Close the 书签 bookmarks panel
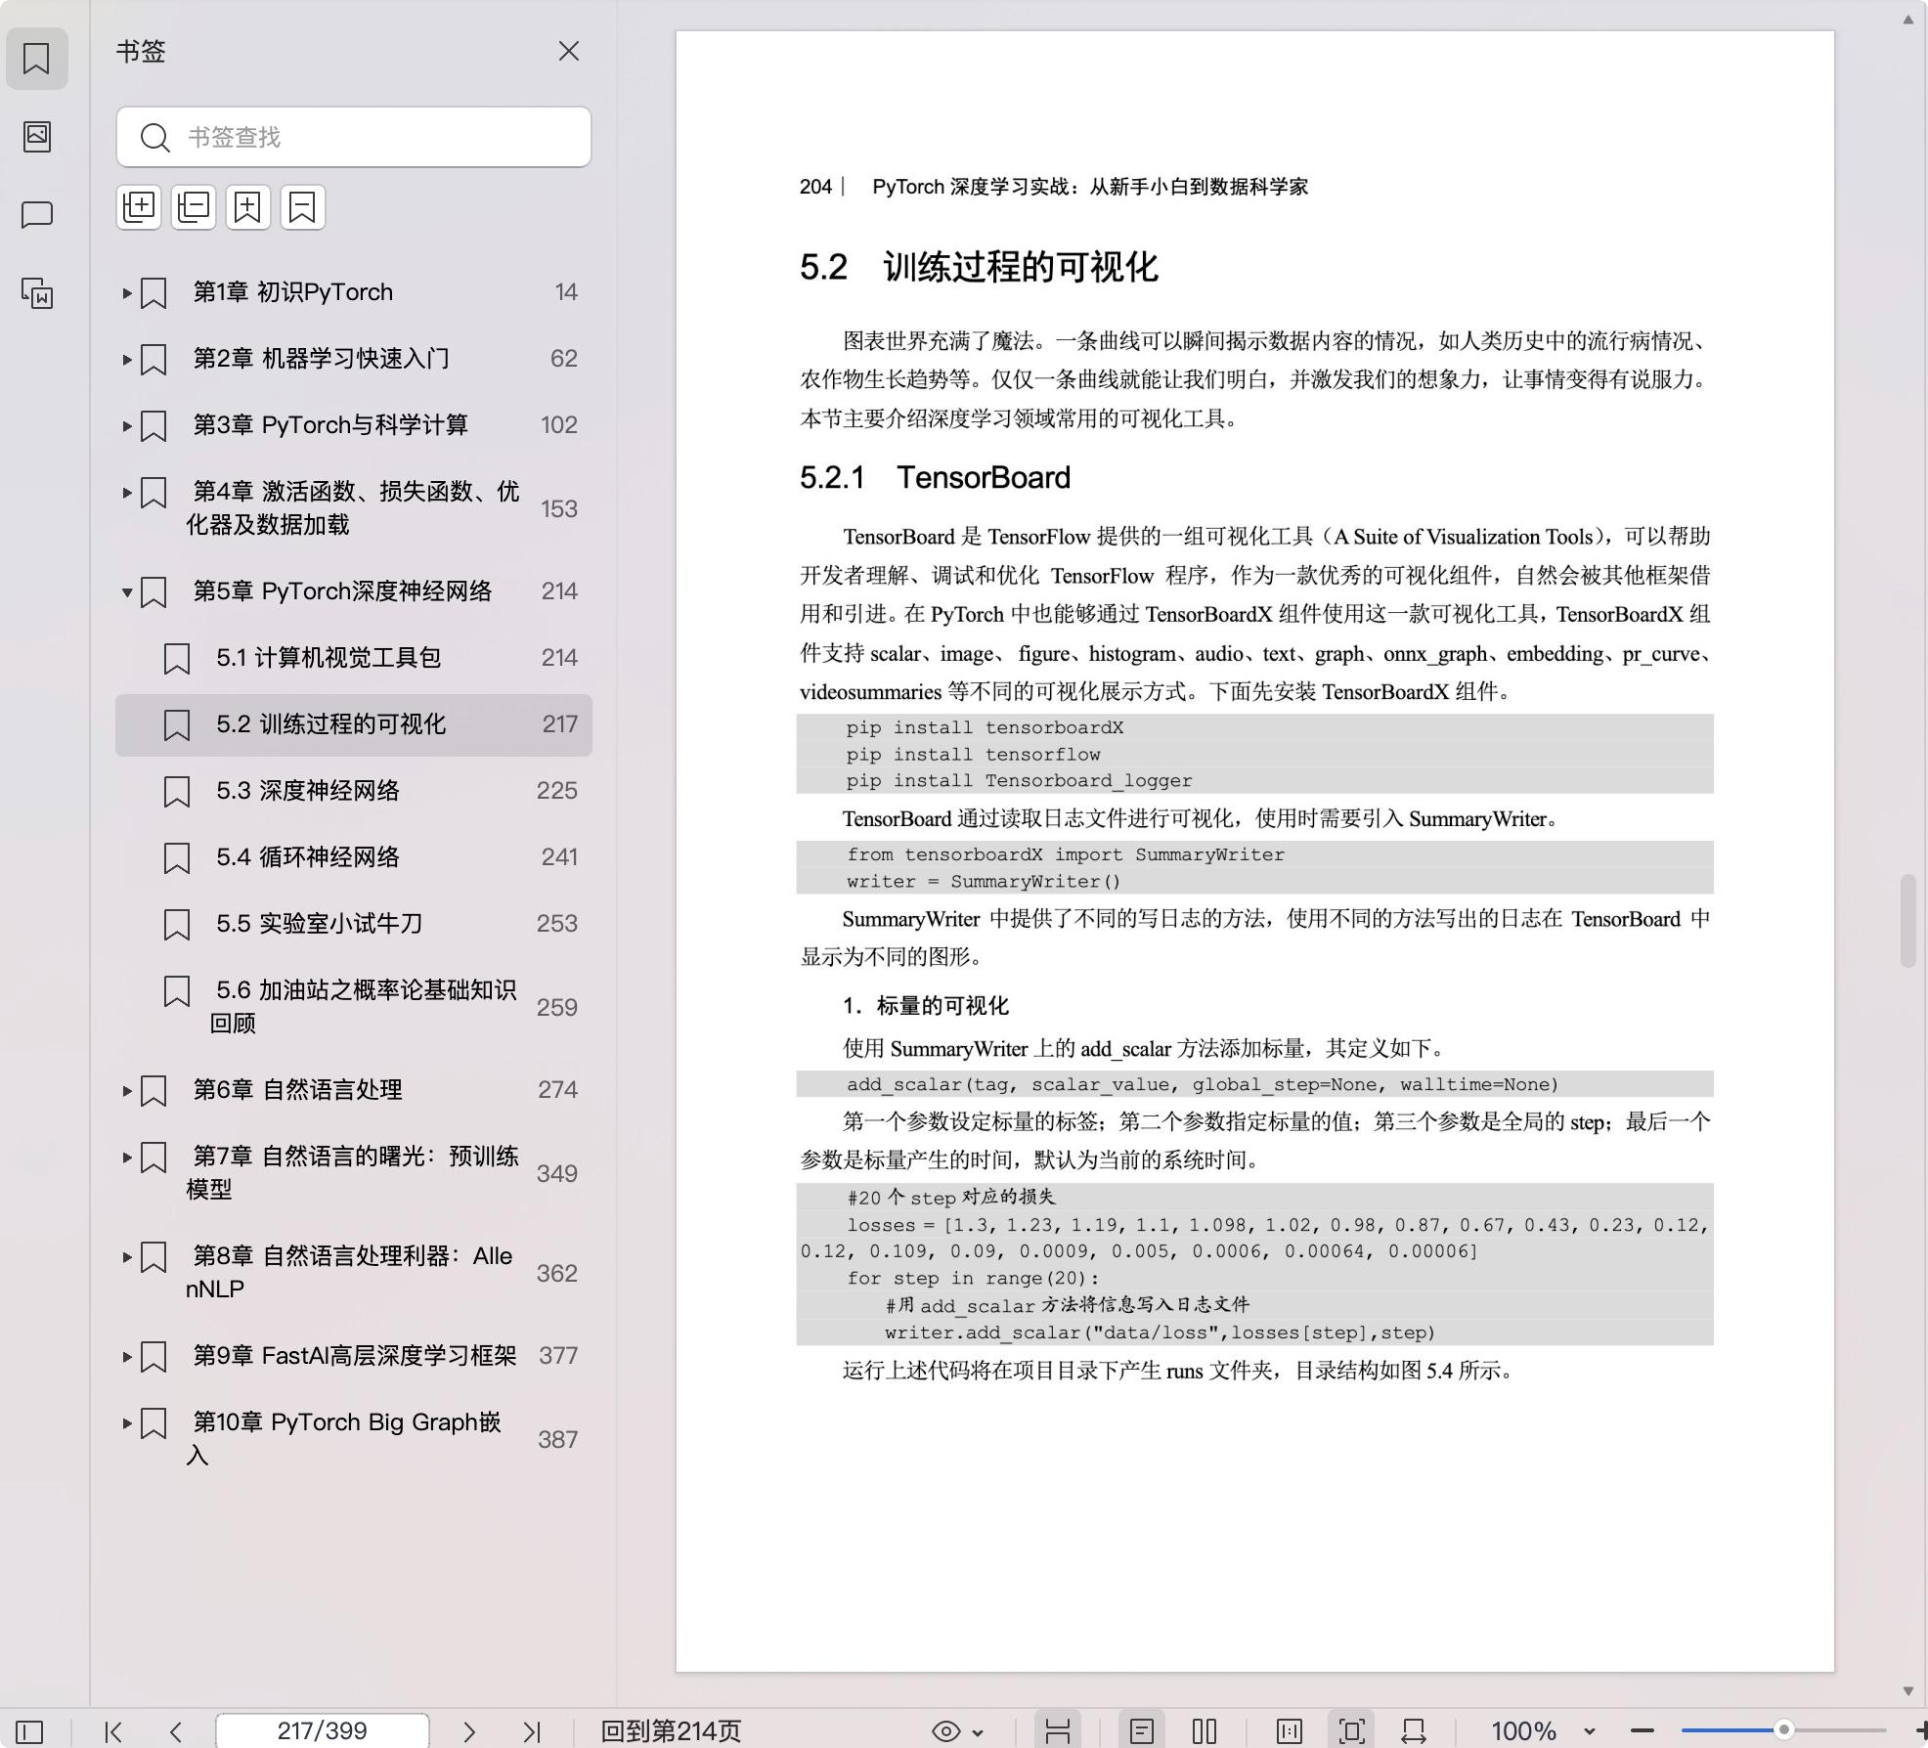 point(569,51)
